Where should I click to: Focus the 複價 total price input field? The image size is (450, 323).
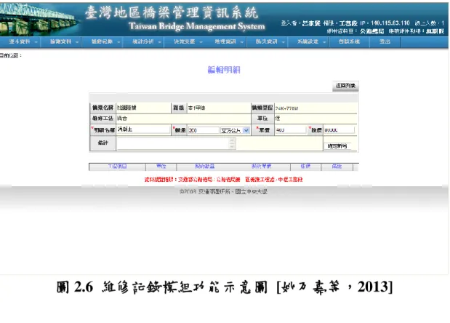click(x=339, y=130)
